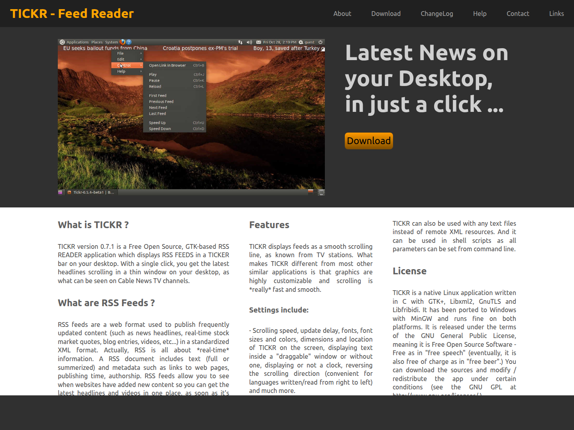The image size is (574, 430).
Task: Select Speed Down in the Control submenu
Action: (175, 129)
